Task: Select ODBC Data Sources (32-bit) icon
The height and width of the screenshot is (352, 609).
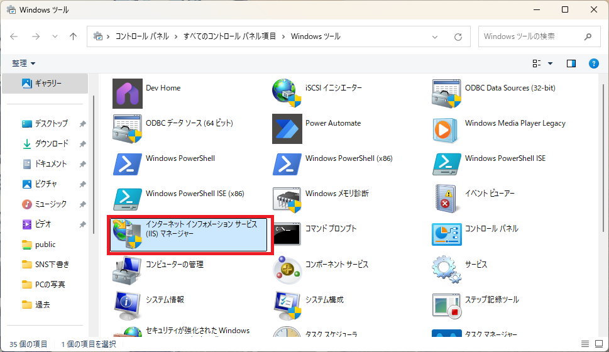Action: click(446, 94)
